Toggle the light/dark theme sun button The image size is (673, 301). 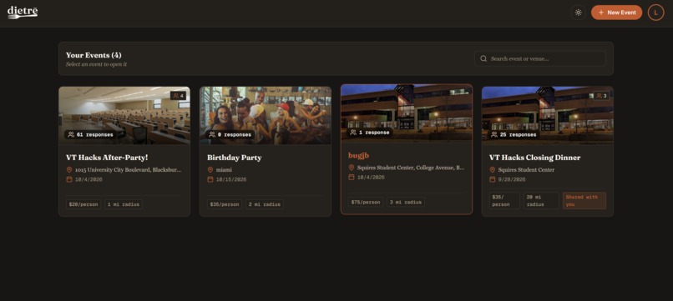pyautogui.click(x=578, y=13)
